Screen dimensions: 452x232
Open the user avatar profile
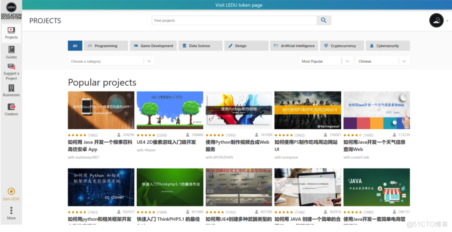(437, 20)
